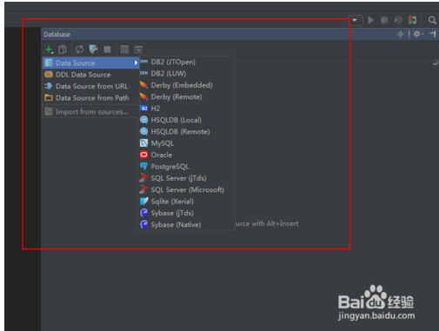The height and width of the screenshot is (331, 439).
Task: Choose DDL Data Source
Action: (x=91, y=75)
